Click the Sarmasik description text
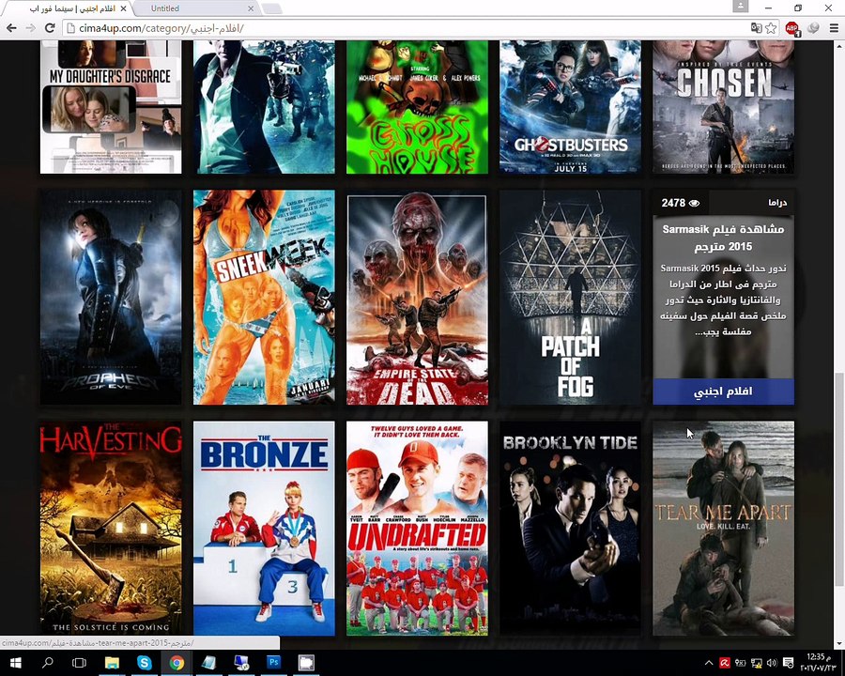 [x=723, y=300]
